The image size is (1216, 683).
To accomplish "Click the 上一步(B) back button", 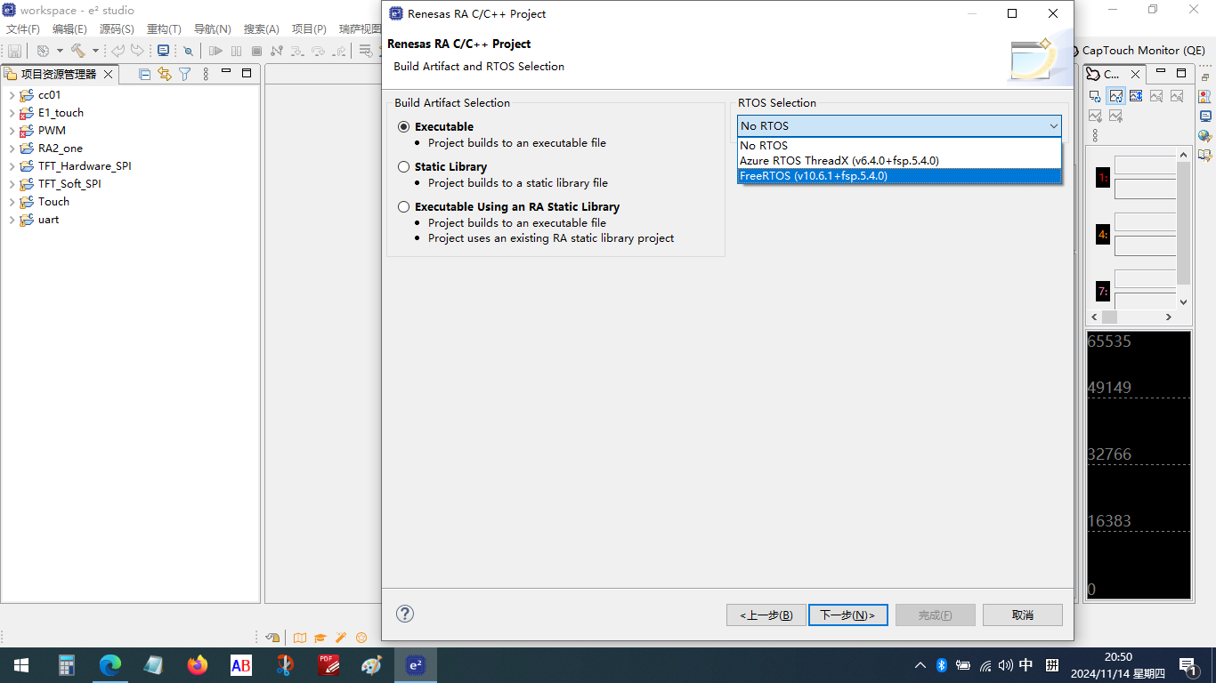I will tap(766, 615).
